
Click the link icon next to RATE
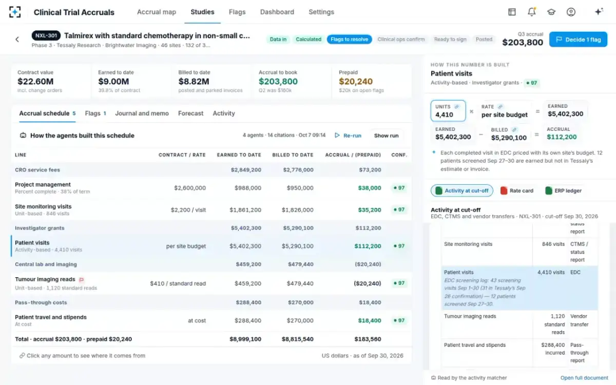coord(500,107)
